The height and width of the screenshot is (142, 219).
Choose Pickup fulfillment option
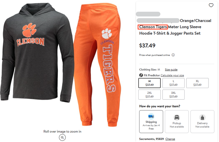click(x=176, y=122)
